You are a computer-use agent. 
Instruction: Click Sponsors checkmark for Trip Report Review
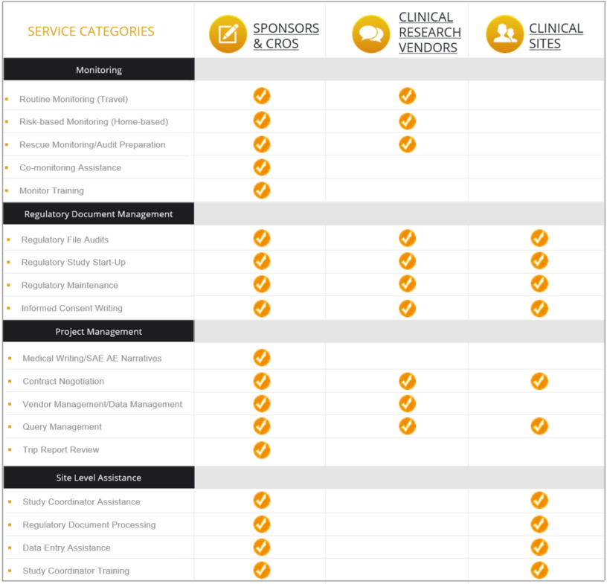pyautogui.click(x=262, y=450)
